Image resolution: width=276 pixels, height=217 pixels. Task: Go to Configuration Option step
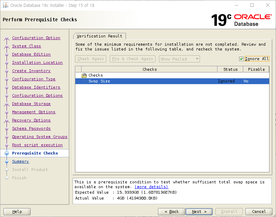pyautogui.click(x=36, y=38)
